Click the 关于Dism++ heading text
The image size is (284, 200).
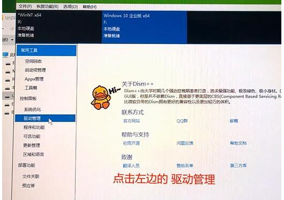pyautogui.click(x=137, y=84)
